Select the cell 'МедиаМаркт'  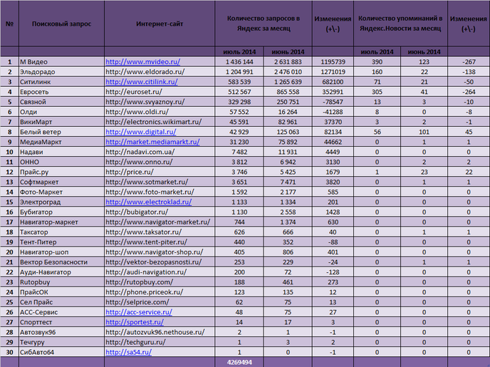(x=61, y=142)
